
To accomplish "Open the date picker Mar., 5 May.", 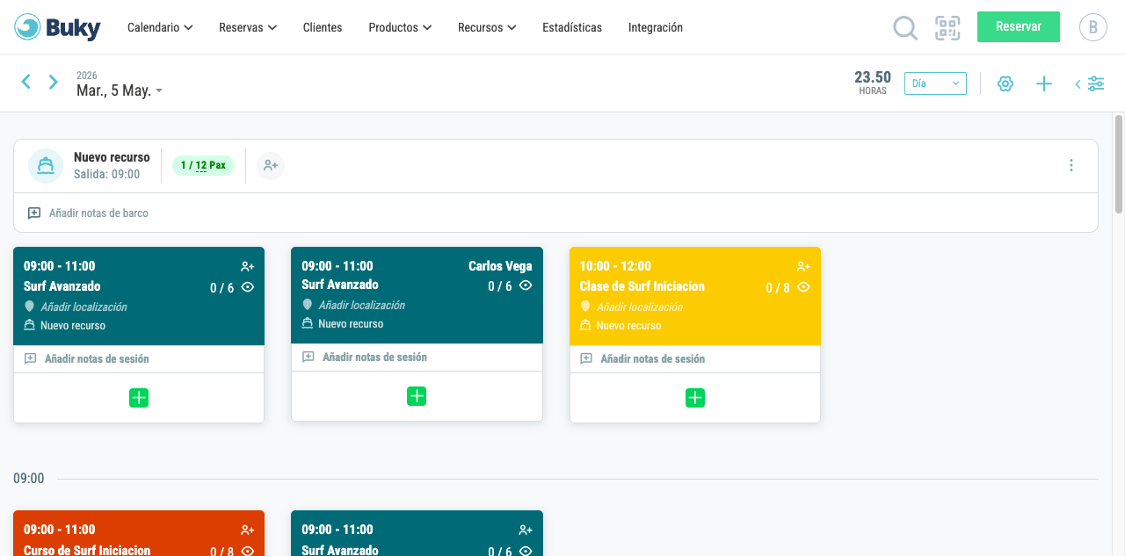I will click(120, 90).
